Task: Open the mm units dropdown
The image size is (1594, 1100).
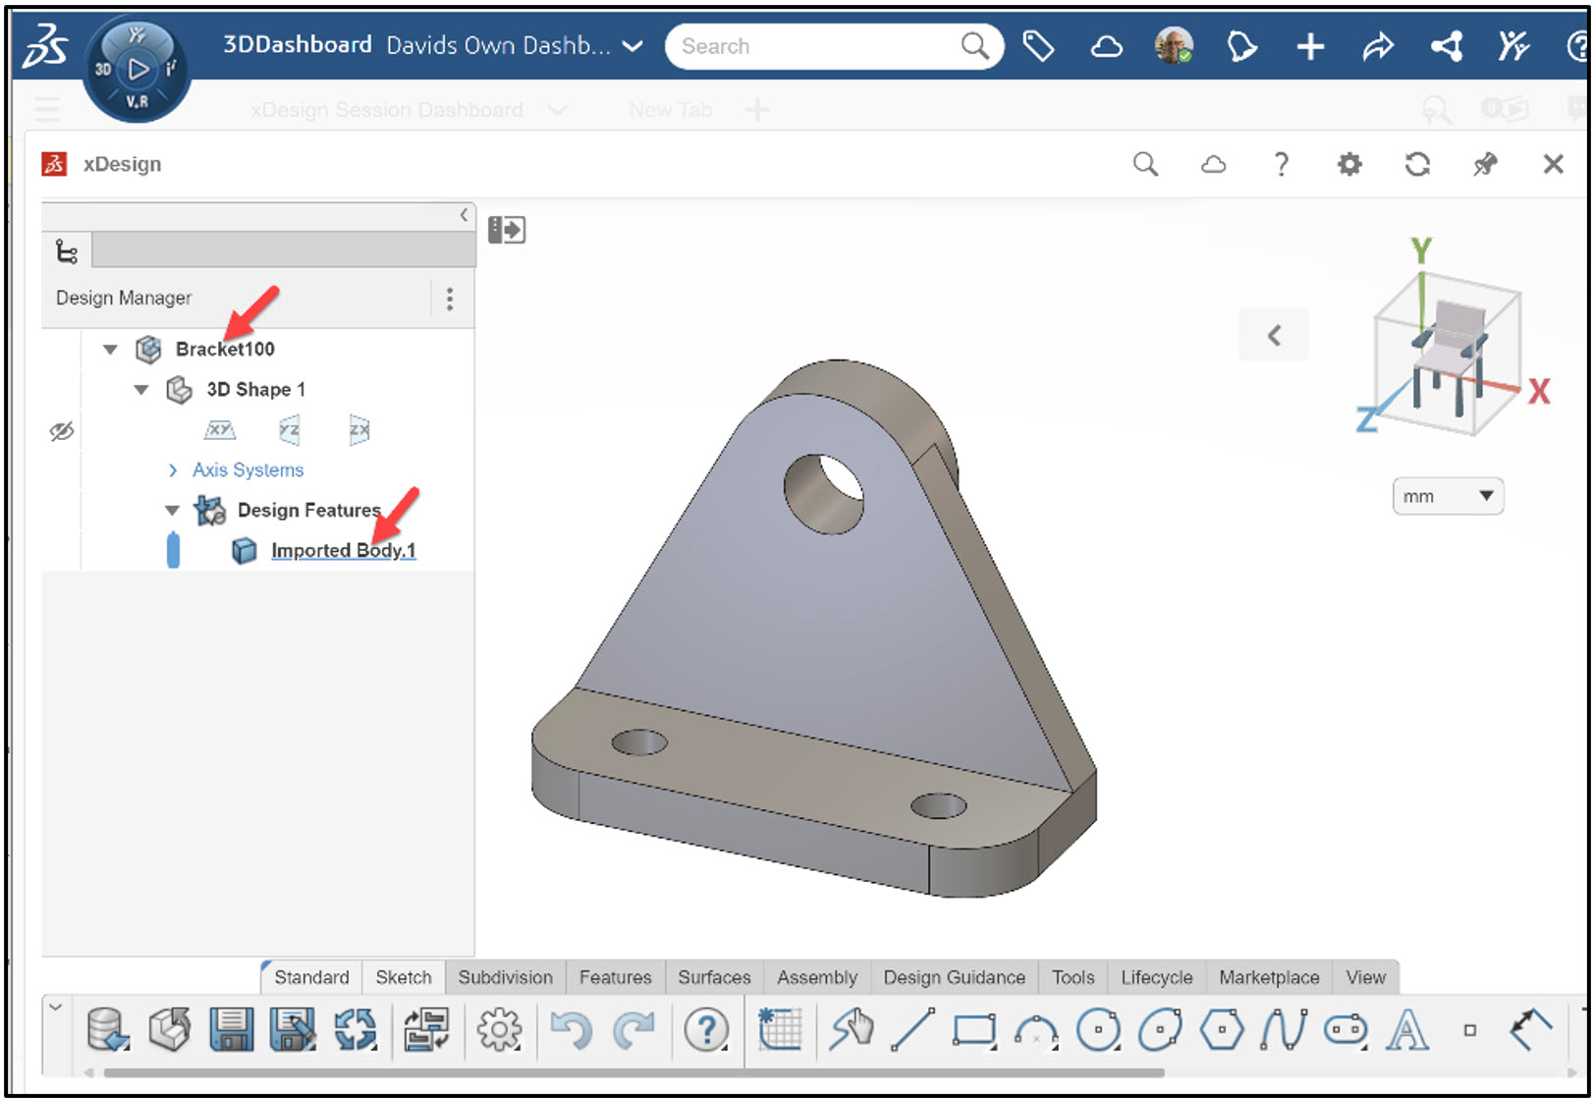Action: click(x=1447, y=496)
